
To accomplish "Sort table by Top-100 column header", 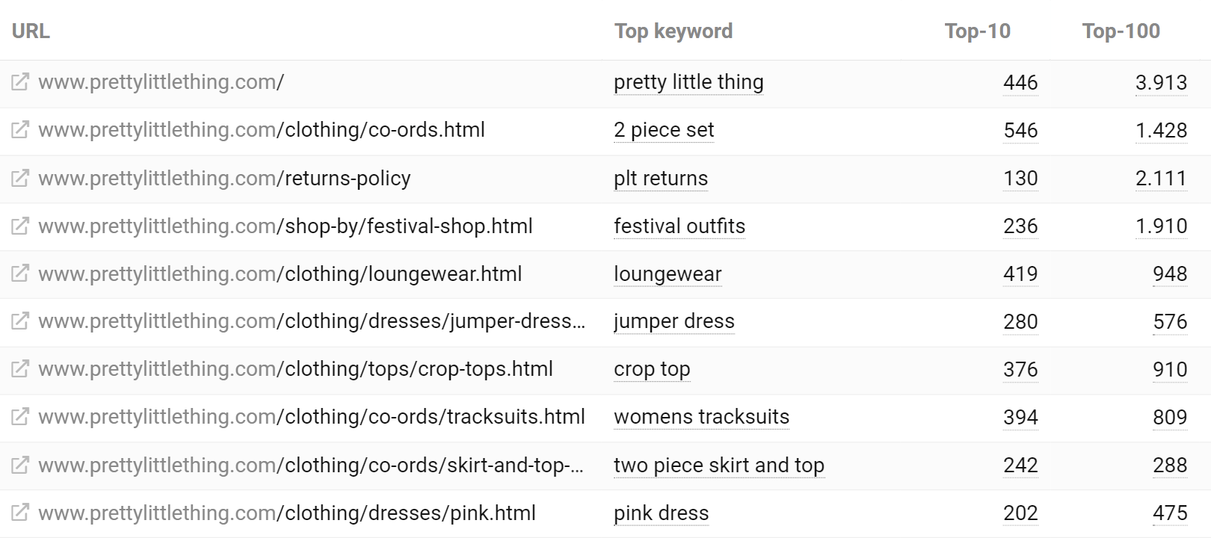I will coord(1121,31).
